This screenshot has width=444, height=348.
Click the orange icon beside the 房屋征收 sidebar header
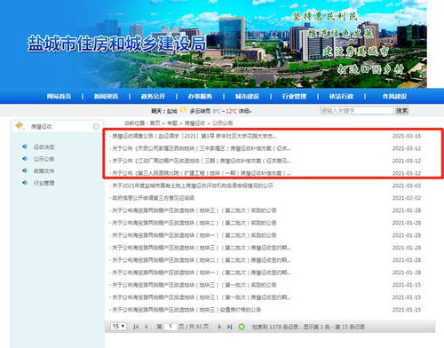point(20,126)
